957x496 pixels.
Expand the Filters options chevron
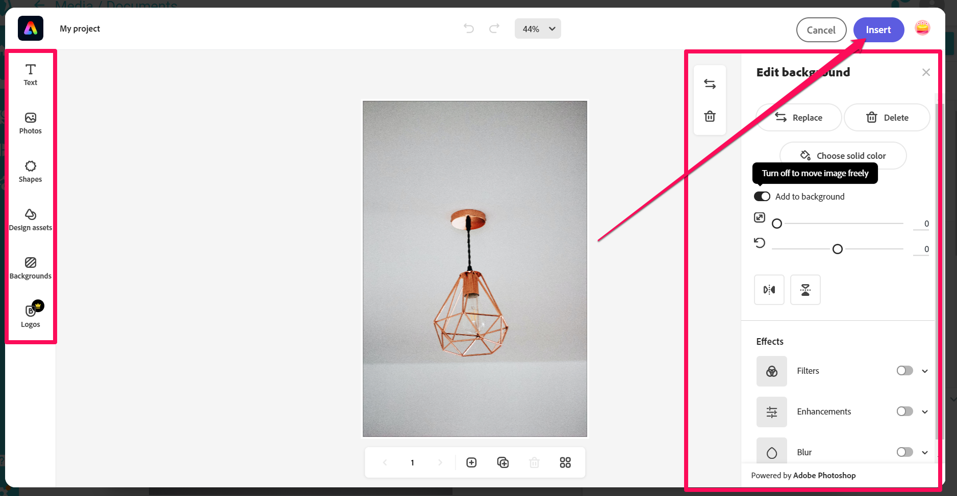[x=925, y=371]
